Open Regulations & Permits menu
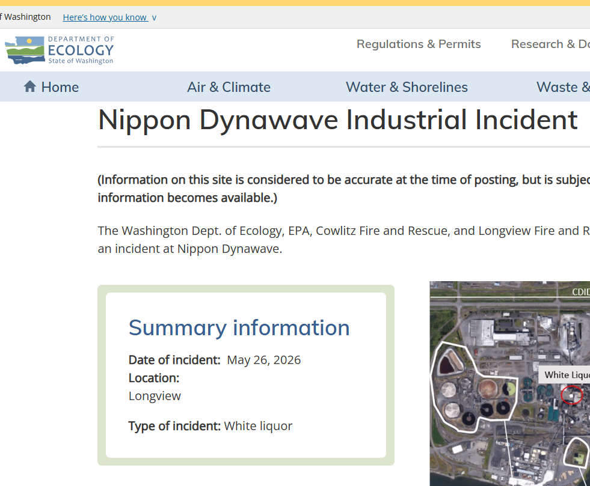 click(x=419, y=44)
